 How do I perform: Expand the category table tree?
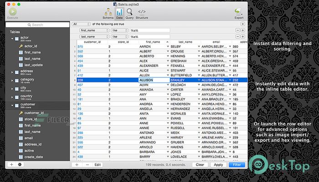12,81
